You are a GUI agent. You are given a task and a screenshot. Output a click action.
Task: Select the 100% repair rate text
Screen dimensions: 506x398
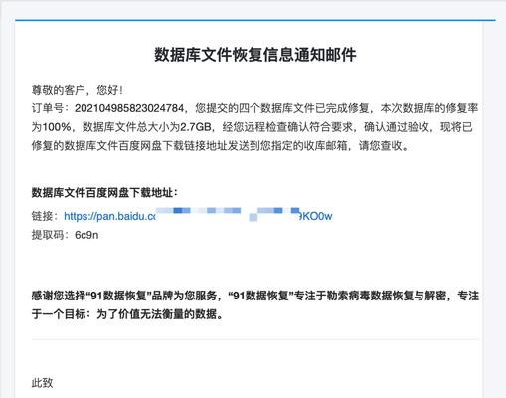pos(56,127)
